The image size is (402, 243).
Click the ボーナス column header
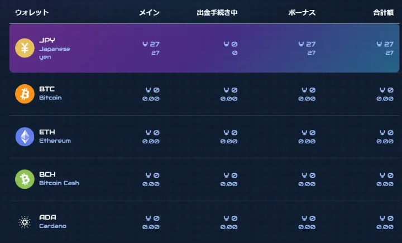[x=301, y=12]
